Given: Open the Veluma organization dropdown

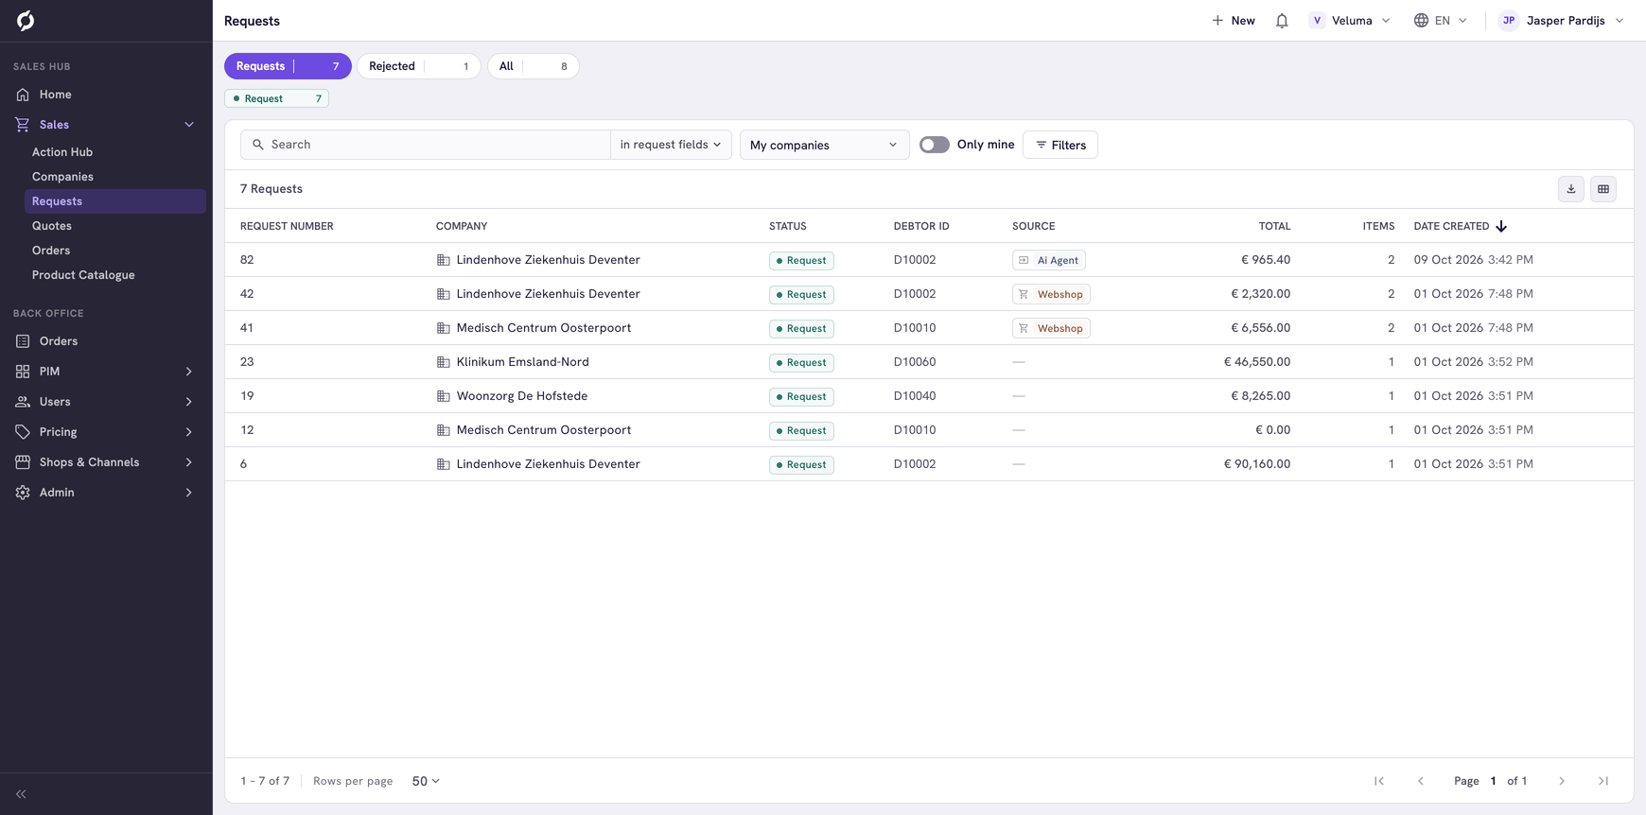Looking at the screenshot, I should 1350,21.
